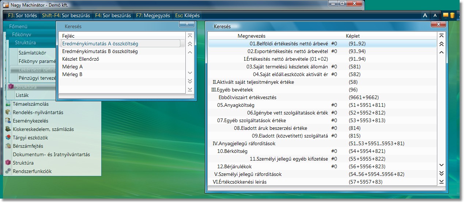Click the Nagy Machinátor app icon in the title bar
This screenshot has width=464, height=203.
(x=6, y=5)
